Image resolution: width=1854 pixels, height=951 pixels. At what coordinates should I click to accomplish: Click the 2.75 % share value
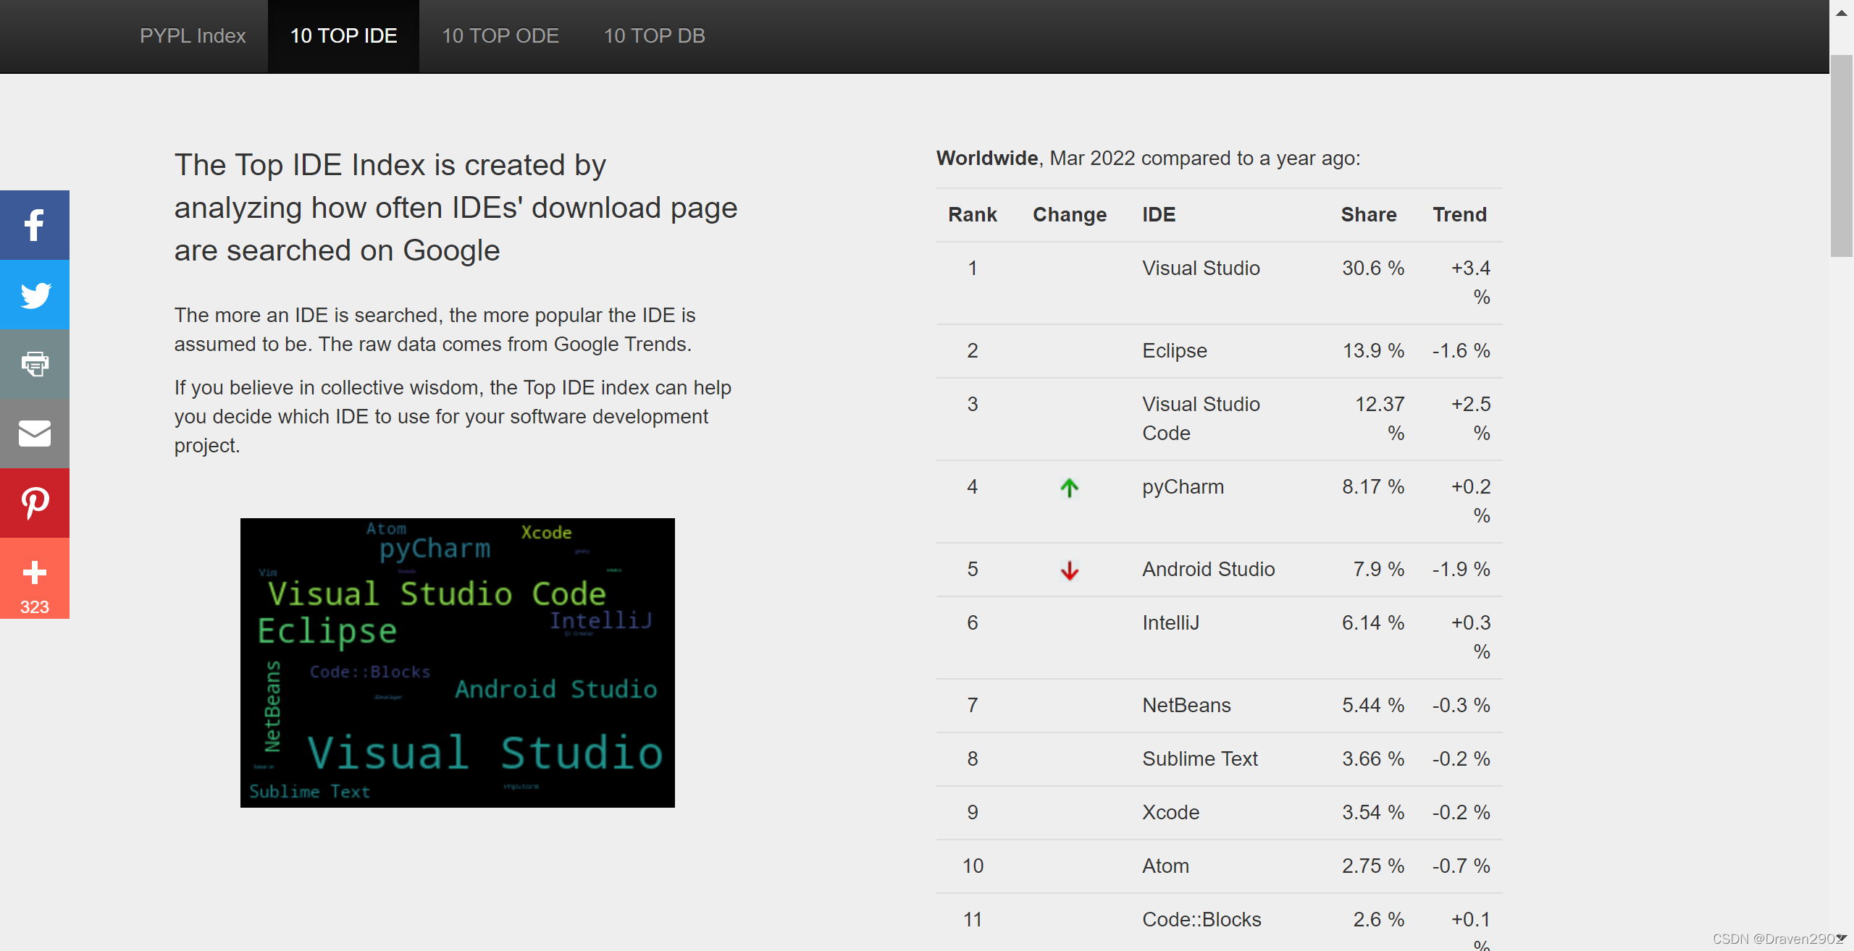tap(1372, 866)
